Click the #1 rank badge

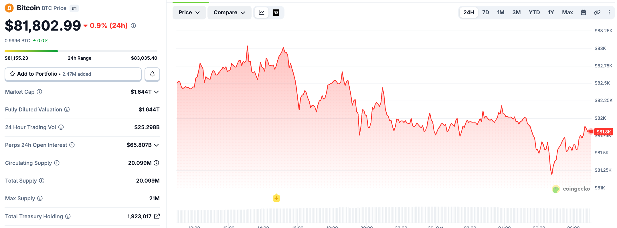(74, 8)
